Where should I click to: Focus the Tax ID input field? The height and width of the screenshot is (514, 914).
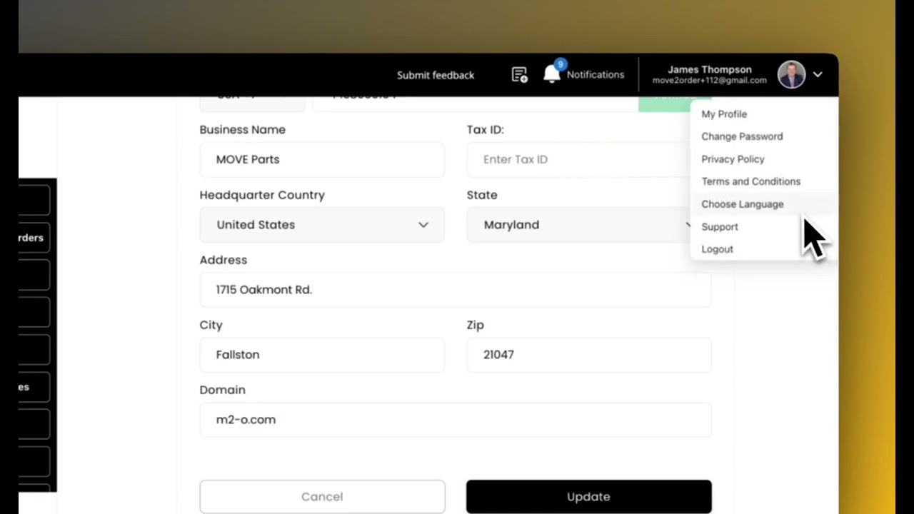(x=578, y=159)
